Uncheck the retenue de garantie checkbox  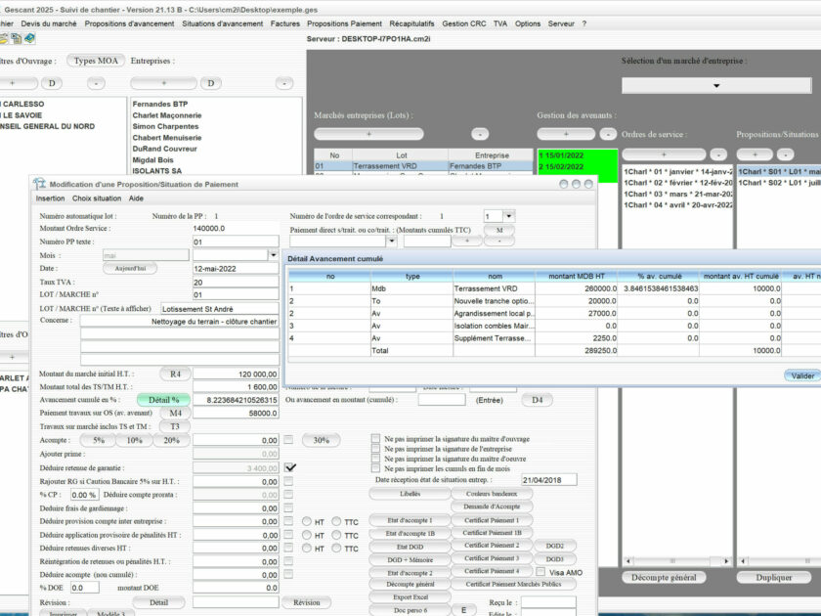289,468
